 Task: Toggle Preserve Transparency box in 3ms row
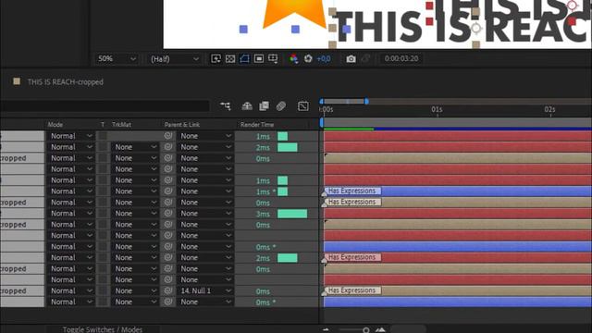pos(103,214)
